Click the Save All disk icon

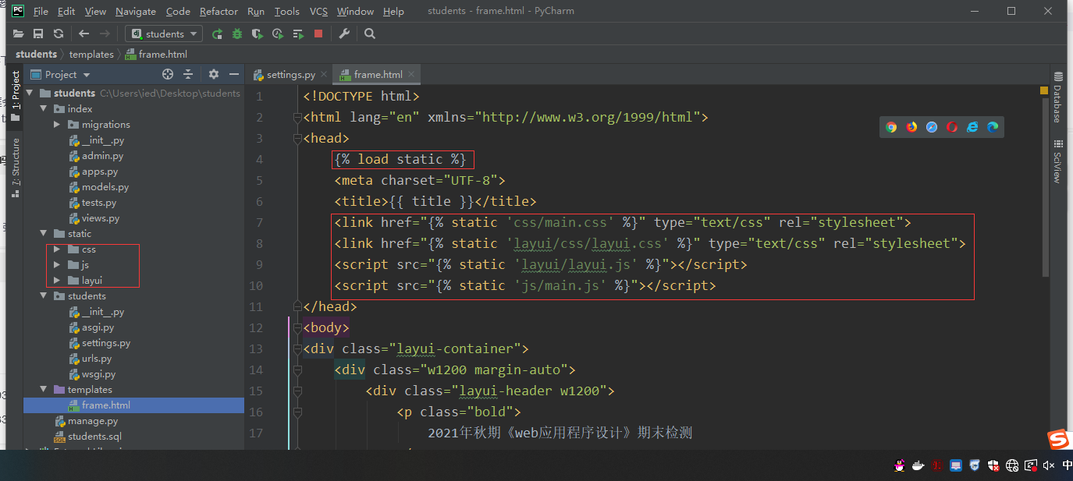click(x=38, y=34)
